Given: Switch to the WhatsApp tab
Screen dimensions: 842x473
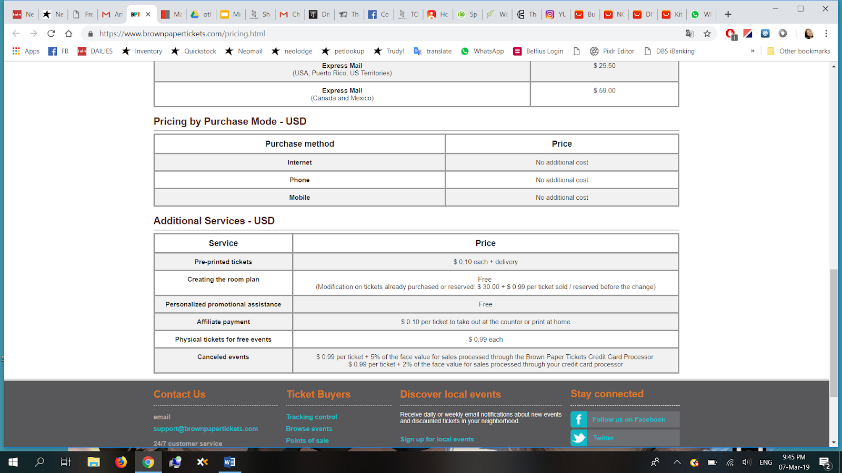Looking at the screenshot, I should click(x=701, y=14).
